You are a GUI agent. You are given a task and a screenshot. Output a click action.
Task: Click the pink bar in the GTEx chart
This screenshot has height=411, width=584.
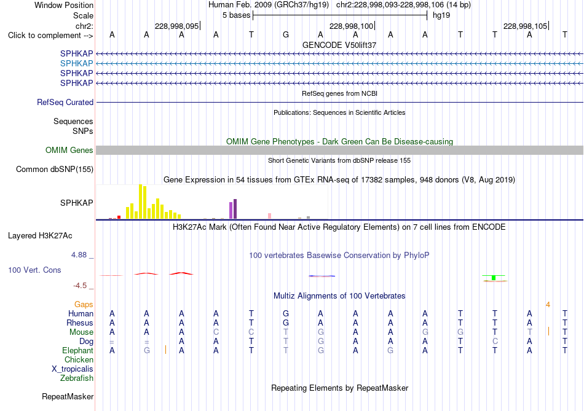tap(269, 216)
